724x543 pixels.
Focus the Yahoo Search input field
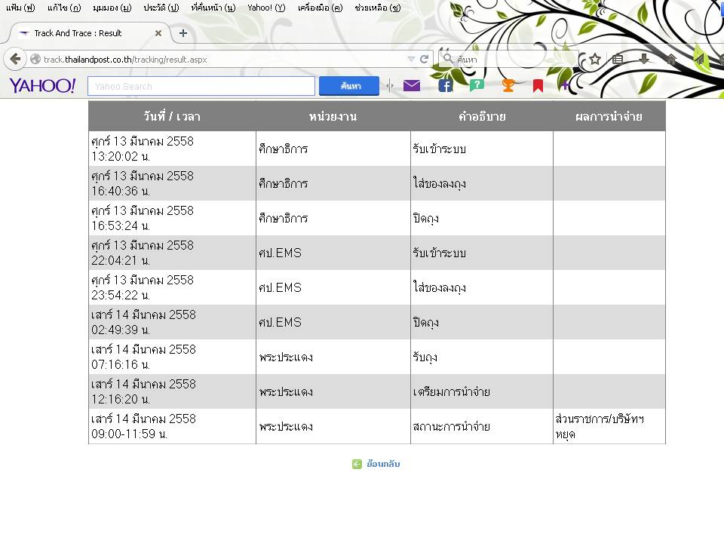coord(201,86)
